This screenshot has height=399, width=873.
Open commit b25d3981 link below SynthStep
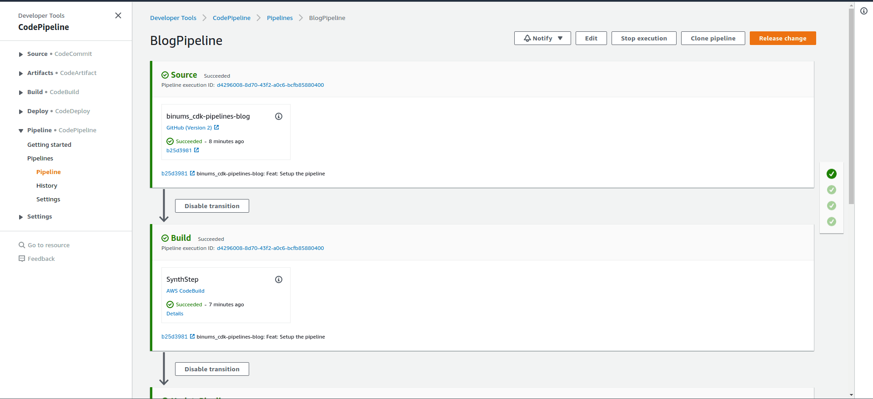pyautogui.click(x=175, y=337)
